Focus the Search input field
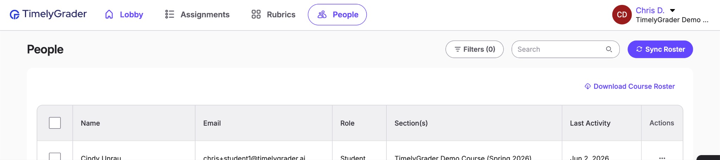 (x=560, y=49)
